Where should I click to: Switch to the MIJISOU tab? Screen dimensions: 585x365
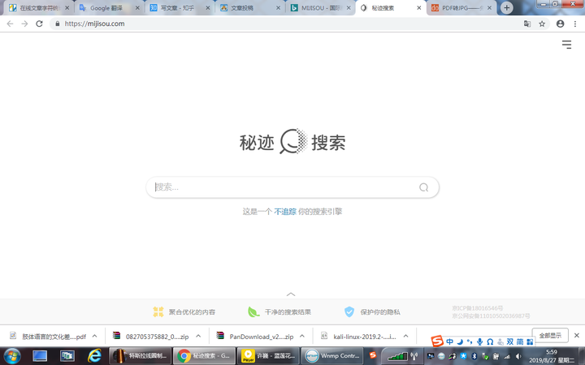coord(321,8)
